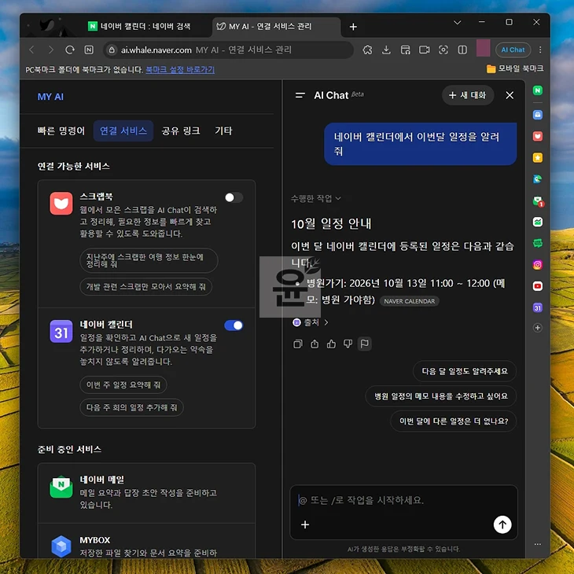Select the 연결 서비스 tab
574x574 pixels.
123,131
